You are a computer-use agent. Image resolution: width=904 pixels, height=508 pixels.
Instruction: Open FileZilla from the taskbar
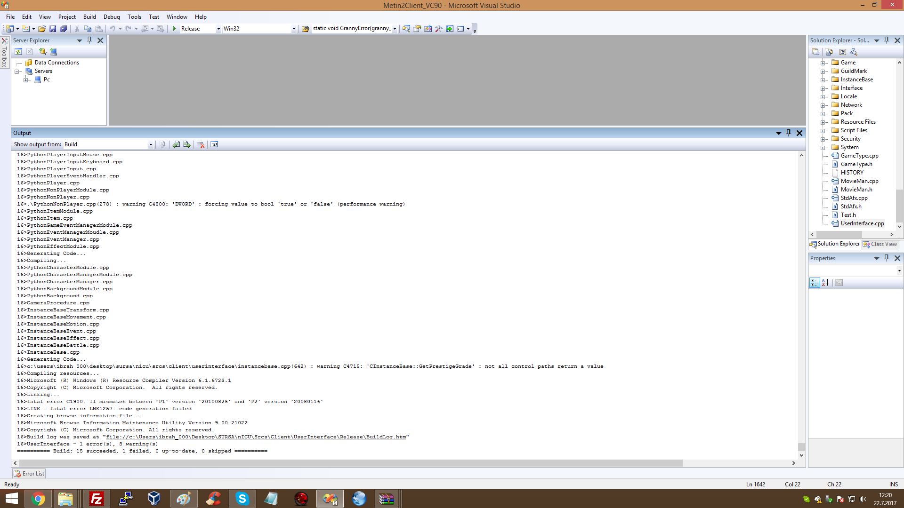click(97, 499)
